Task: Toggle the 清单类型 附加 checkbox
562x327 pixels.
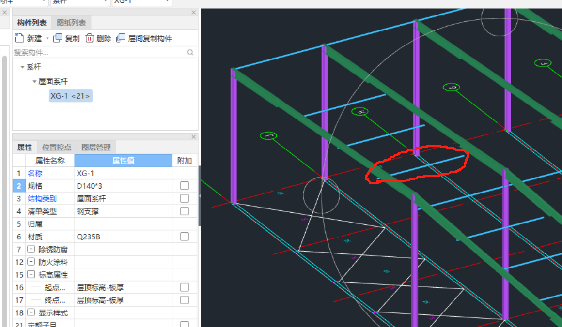Action: click(x=185, y=211)
